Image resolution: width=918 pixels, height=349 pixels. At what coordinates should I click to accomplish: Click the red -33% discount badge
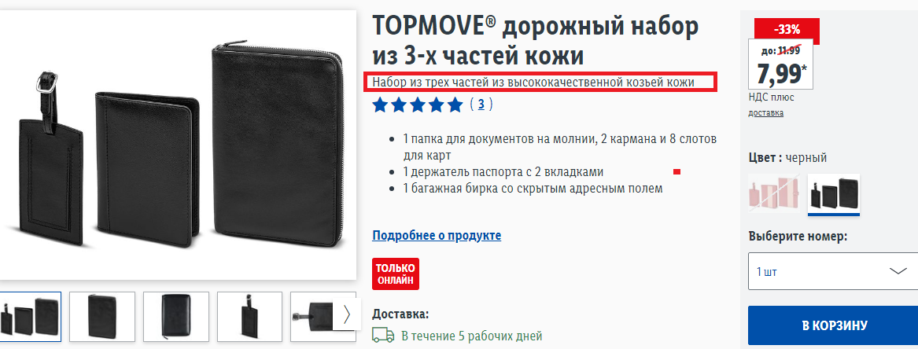pyautogui.click(x=787, y=29)
